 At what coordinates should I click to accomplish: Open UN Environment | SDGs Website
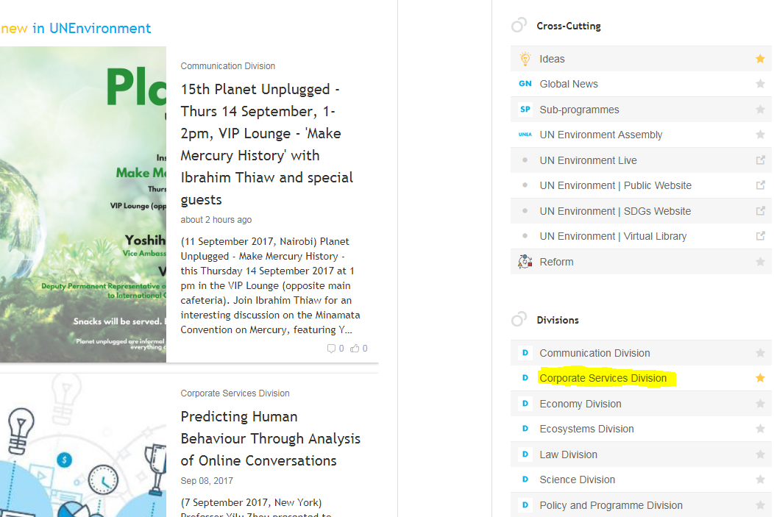click(615, 212)
